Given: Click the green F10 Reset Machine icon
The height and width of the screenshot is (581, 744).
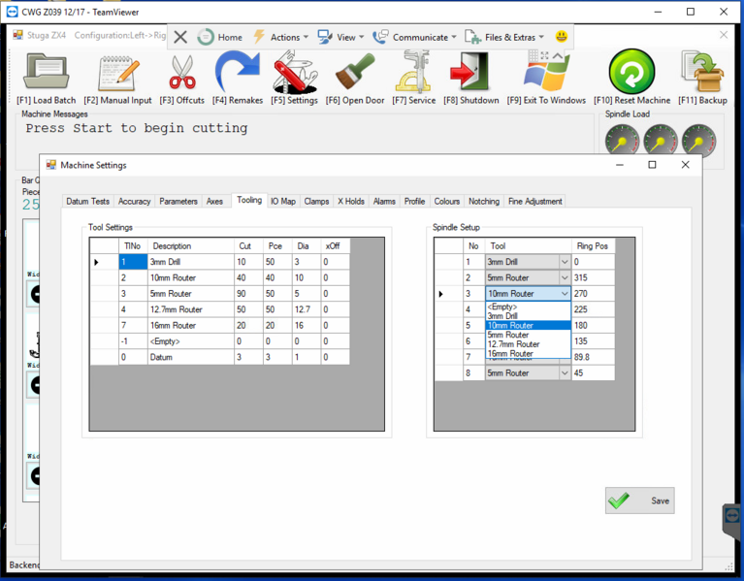Looking at the screenshot, I should 631,72.
